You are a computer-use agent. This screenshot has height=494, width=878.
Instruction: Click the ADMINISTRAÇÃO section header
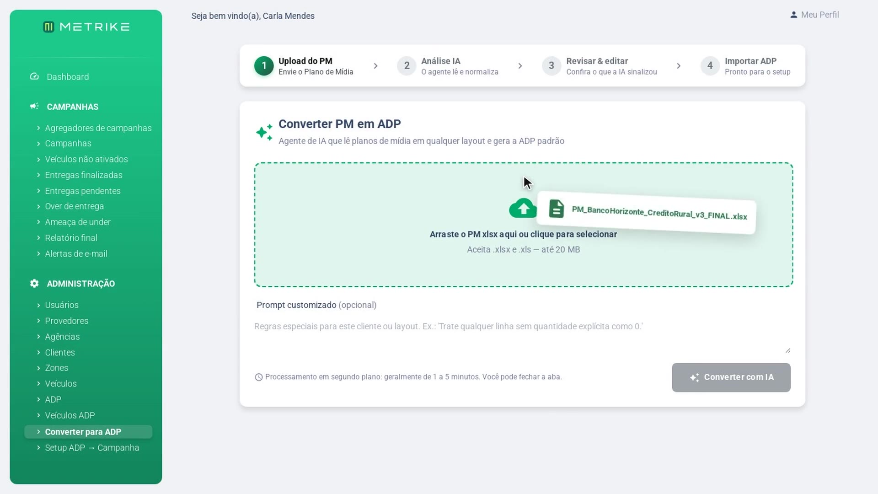click(81, 284)
